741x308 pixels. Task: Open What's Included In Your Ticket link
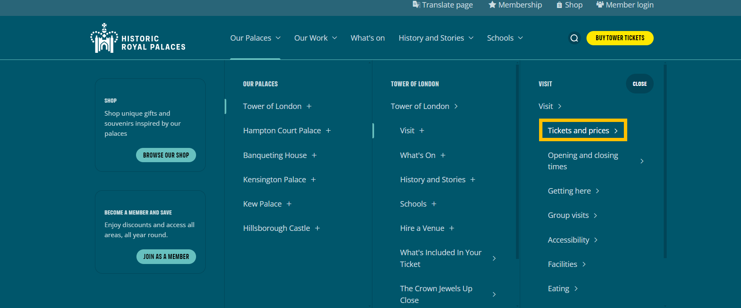(448, 258)
